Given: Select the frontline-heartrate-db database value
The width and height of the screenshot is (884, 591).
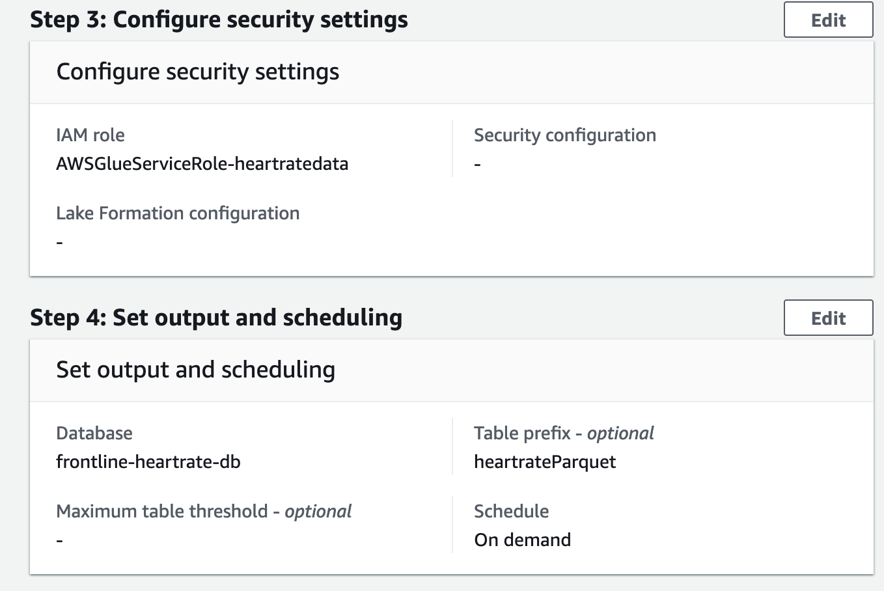Looking at the screenshot, I should point(148,462).
